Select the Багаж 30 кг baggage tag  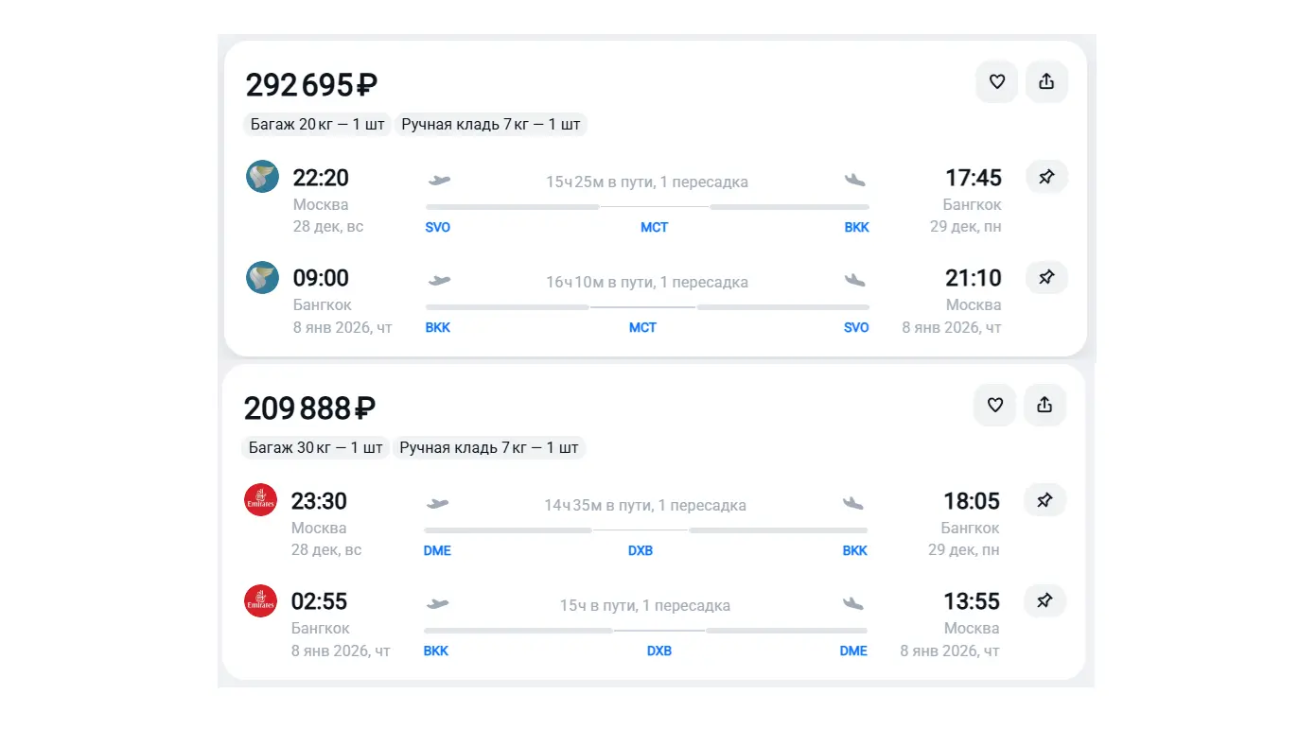pyautogui.click(x=315, y=448)
